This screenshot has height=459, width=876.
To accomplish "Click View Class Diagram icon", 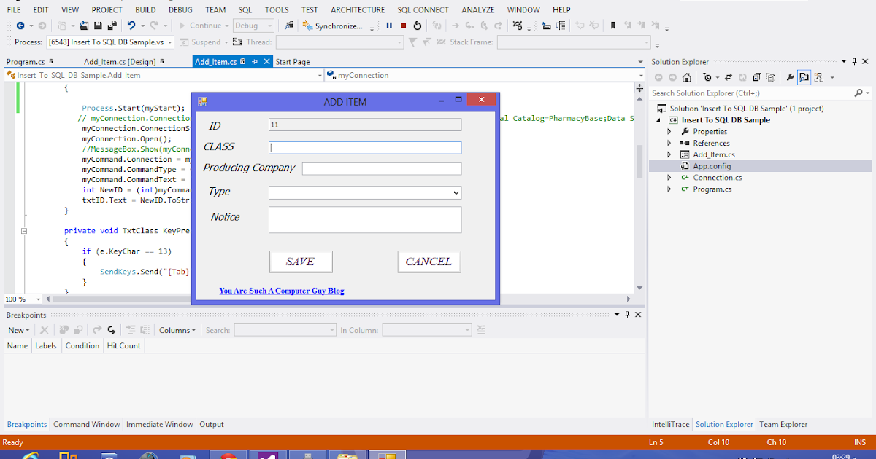I will [x=819, y=77].
